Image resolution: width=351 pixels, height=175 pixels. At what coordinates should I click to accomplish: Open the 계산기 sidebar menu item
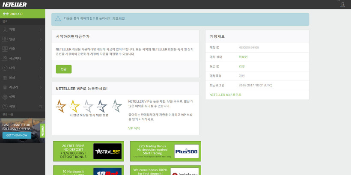coord(23,87)
